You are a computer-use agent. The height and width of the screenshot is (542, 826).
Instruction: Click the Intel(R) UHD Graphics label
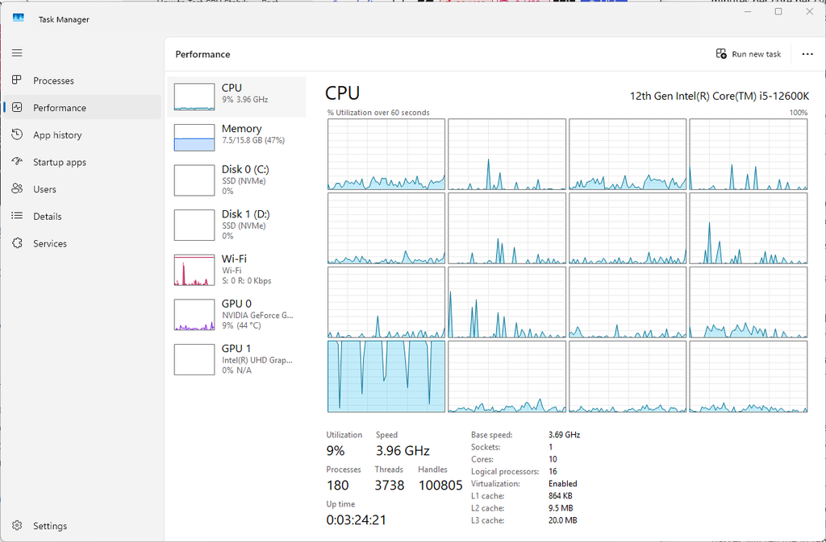click(x=257, y=360)
